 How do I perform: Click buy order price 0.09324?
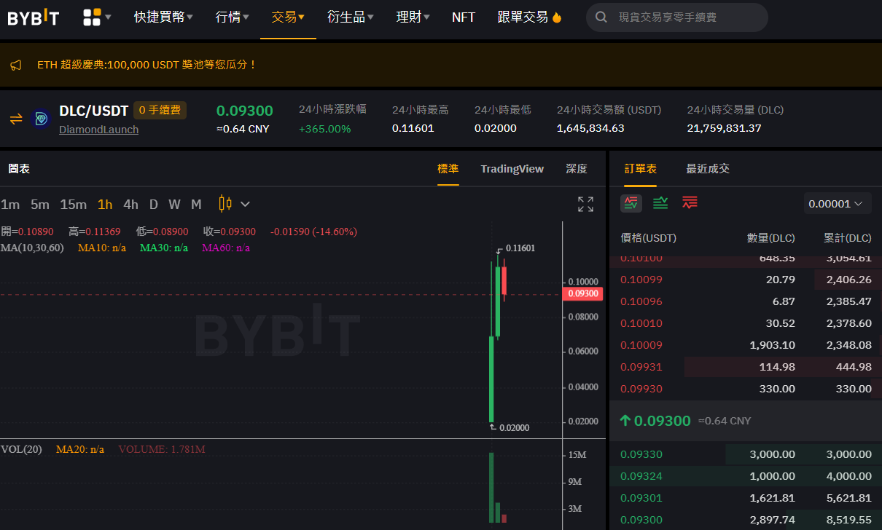tap(641, 476)
